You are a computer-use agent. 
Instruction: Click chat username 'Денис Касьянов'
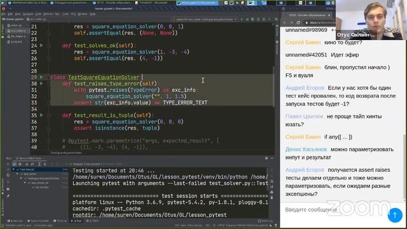(306, 149)
